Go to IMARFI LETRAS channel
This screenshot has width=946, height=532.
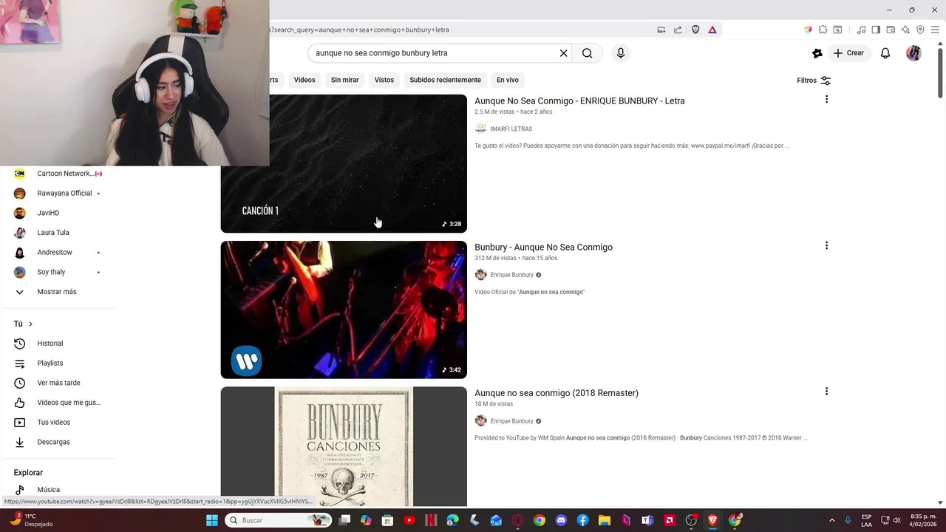pos(511,129)
